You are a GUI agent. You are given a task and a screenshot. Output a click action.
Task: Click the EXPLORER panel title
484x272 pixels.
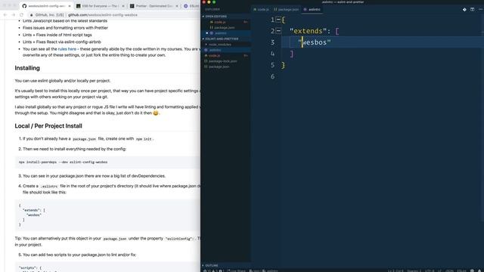pos(213,9)
